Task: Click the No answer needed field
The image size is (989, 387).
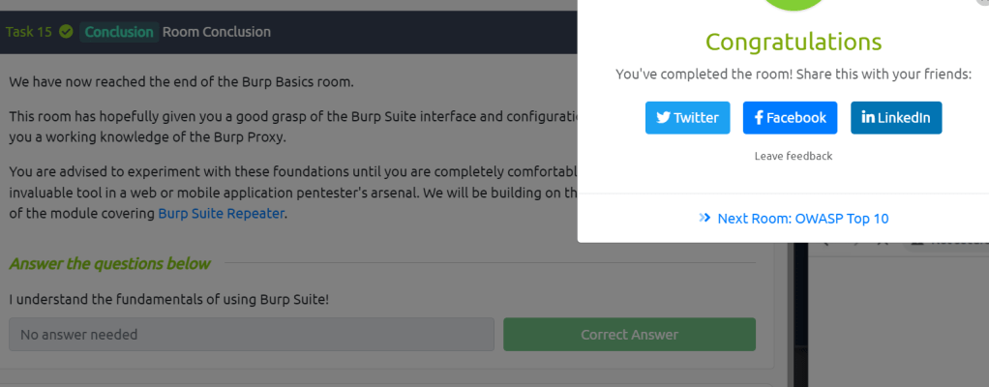Action: point(252,335)
